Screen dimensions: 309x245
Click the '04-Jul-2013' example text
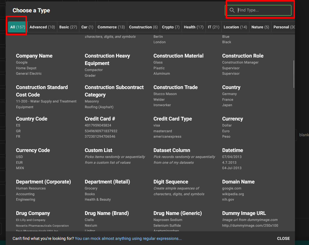coord(232,168)
